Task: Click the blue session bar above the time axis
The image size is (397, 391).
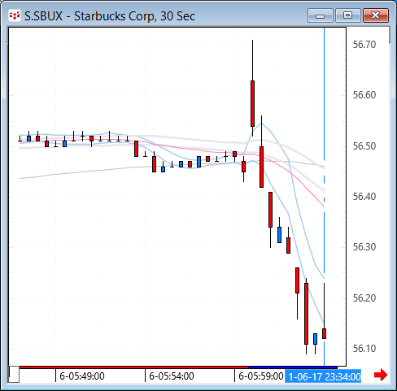Action: point(293,367)
